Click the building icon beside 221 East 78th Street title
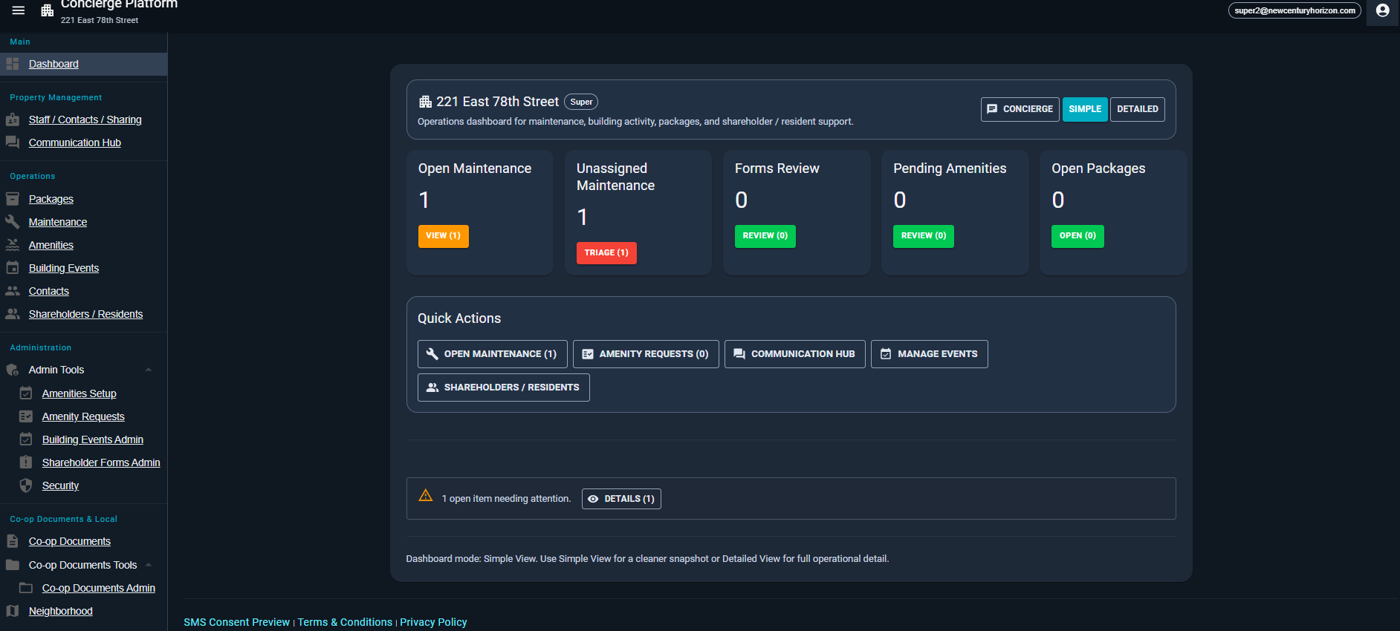 426,102
